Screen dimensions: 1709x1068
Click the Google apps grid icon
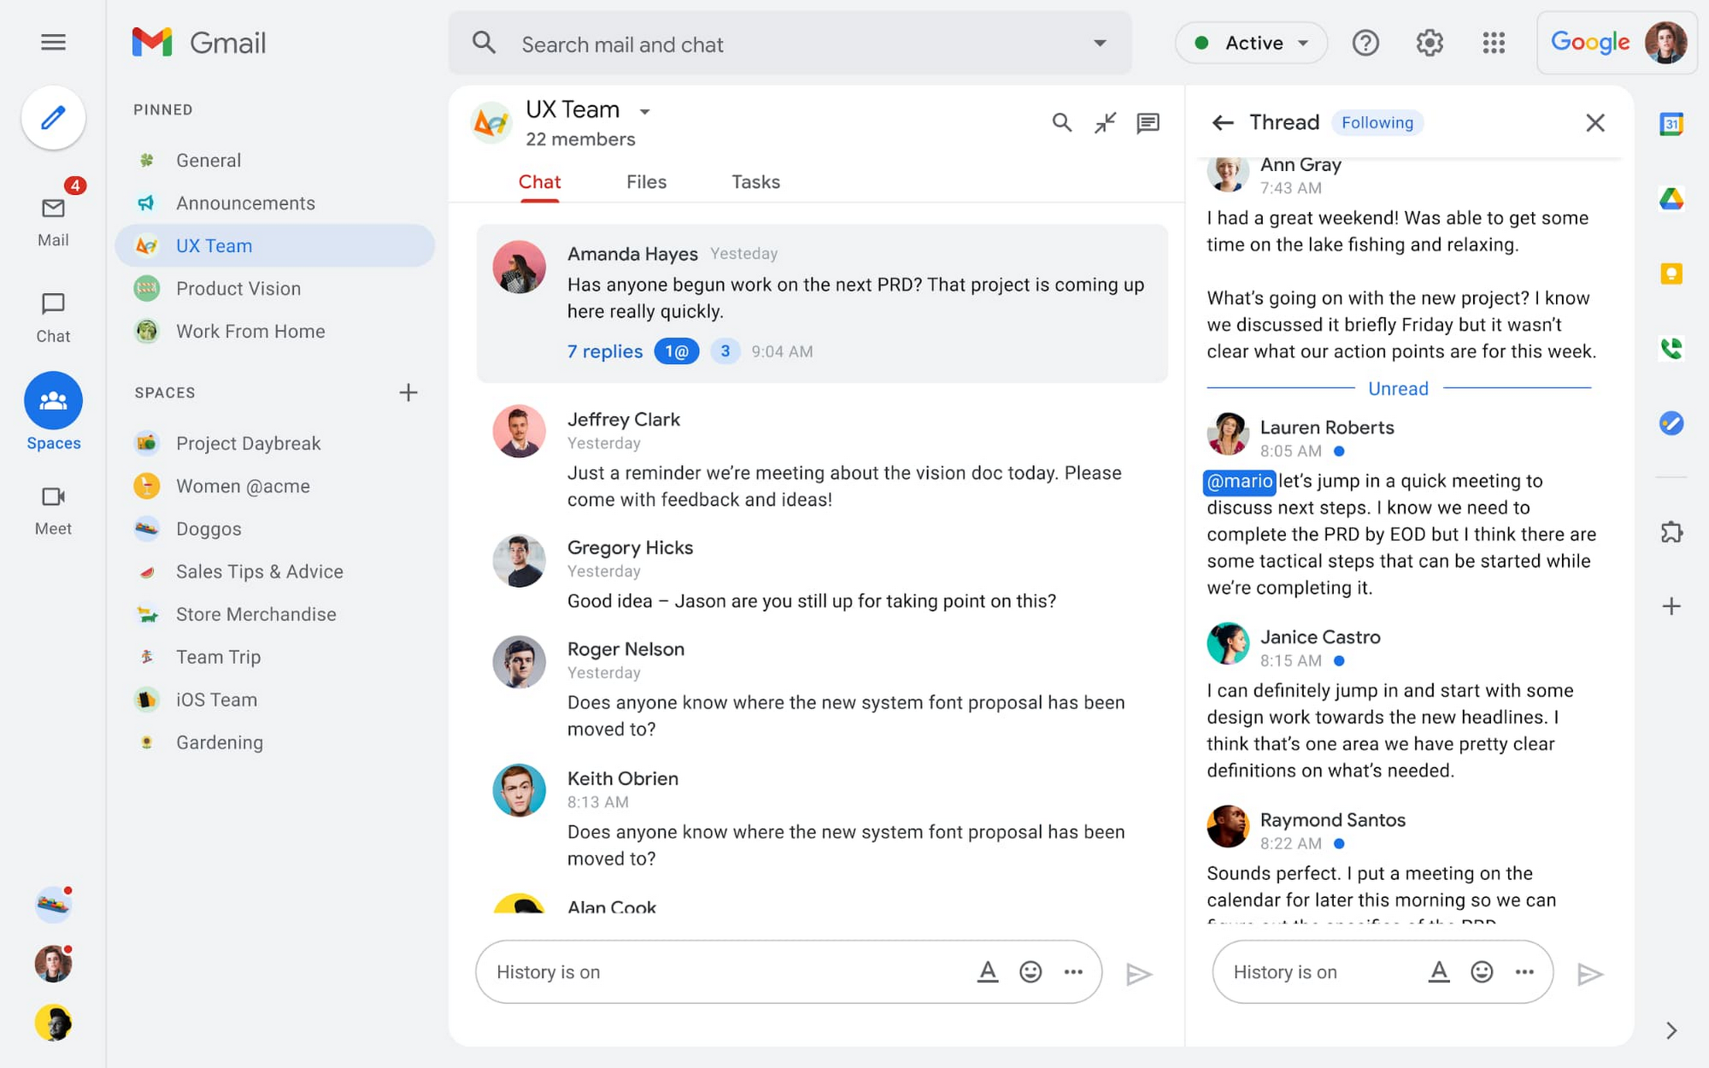[1493, 42]
